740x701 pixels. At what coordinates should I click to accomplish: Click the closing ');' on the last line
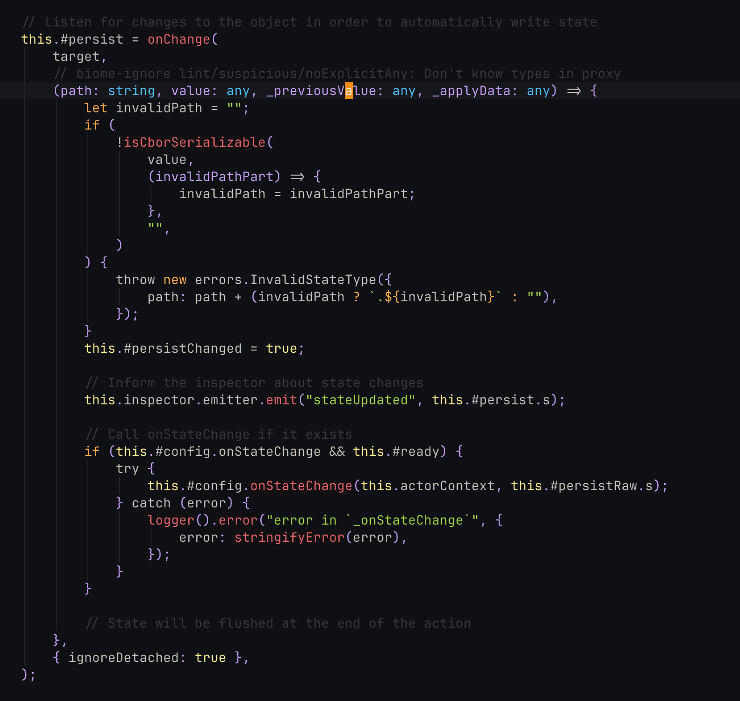[x=28, y=675]
